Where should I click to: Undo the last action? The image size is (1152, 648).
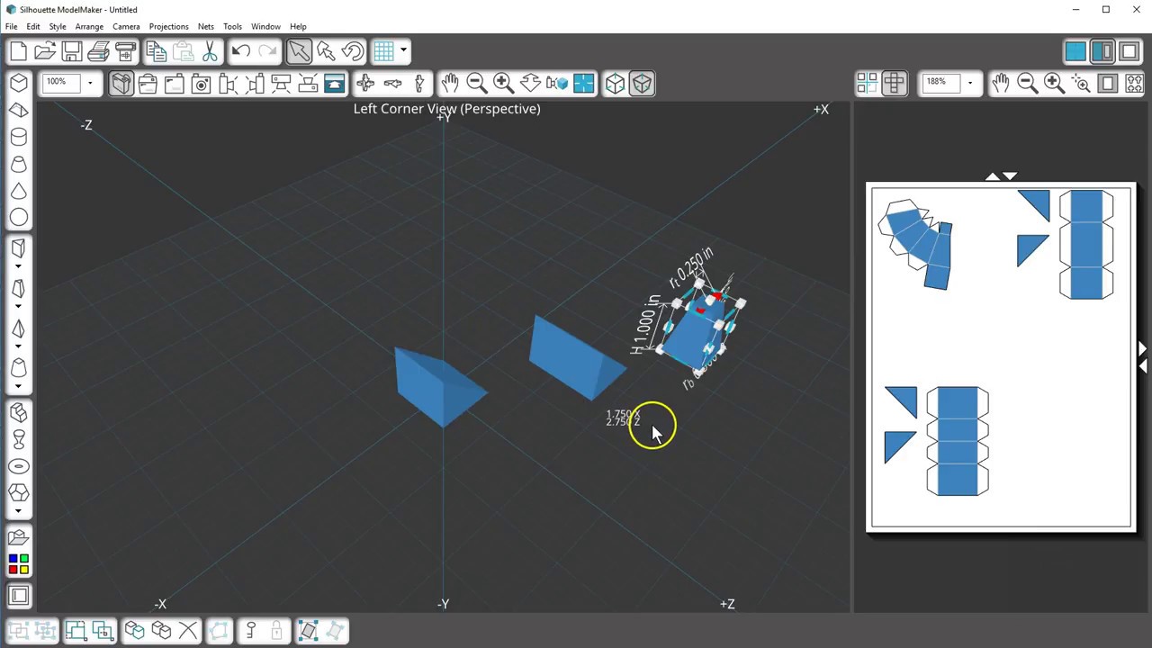[240, 51]
